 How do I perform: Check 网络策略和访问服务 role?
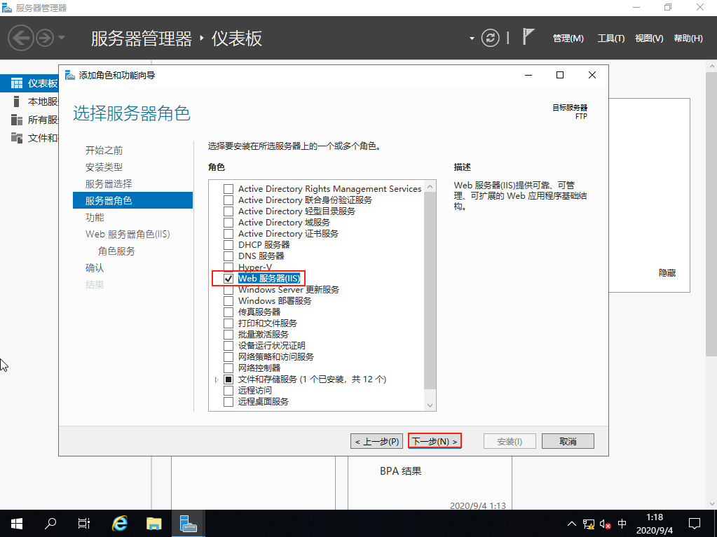tap(228, 356)
